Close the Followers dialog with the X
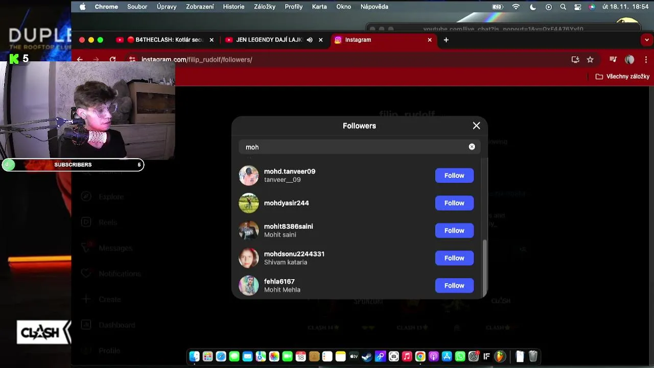 476,126
